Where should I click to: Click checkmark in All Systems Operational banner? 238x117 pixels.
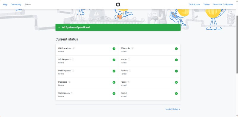click(x=59, y=28)
